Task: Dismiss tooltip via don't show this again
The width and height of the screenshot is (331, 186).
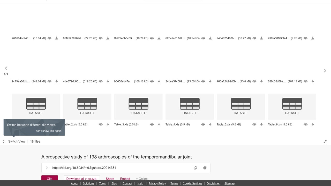Action: point(49,131)
